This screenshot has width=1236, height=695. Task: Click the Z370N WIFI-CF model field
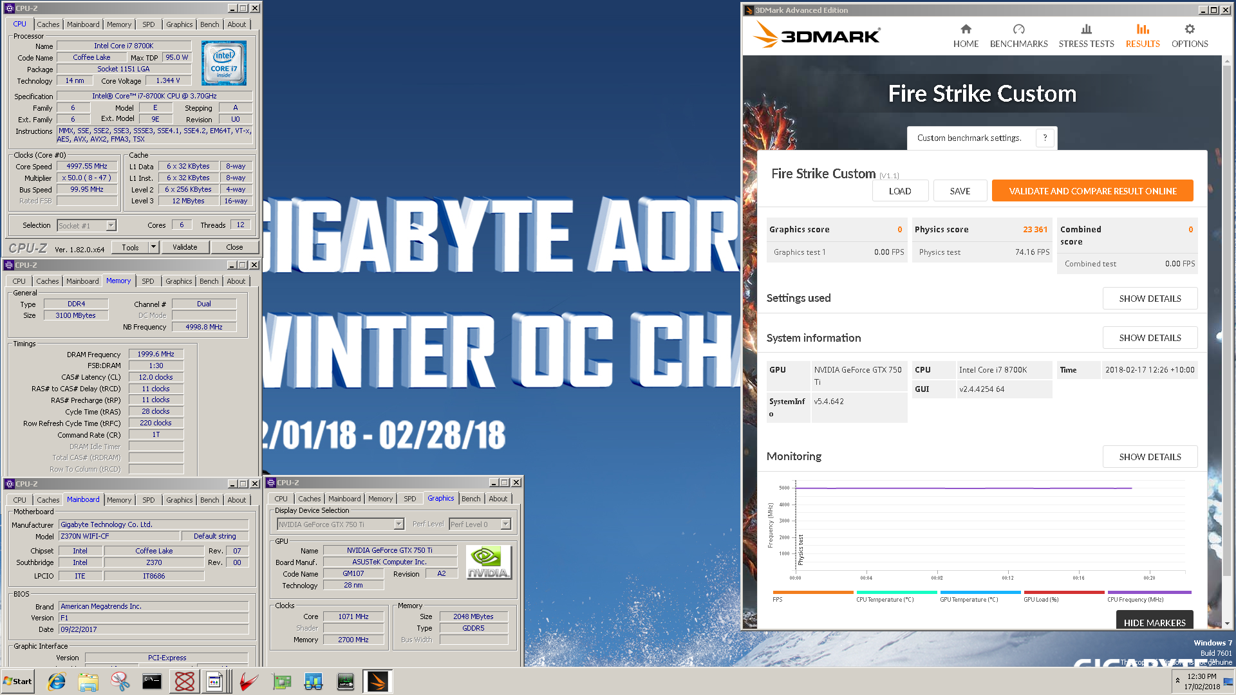pos(119,536)
